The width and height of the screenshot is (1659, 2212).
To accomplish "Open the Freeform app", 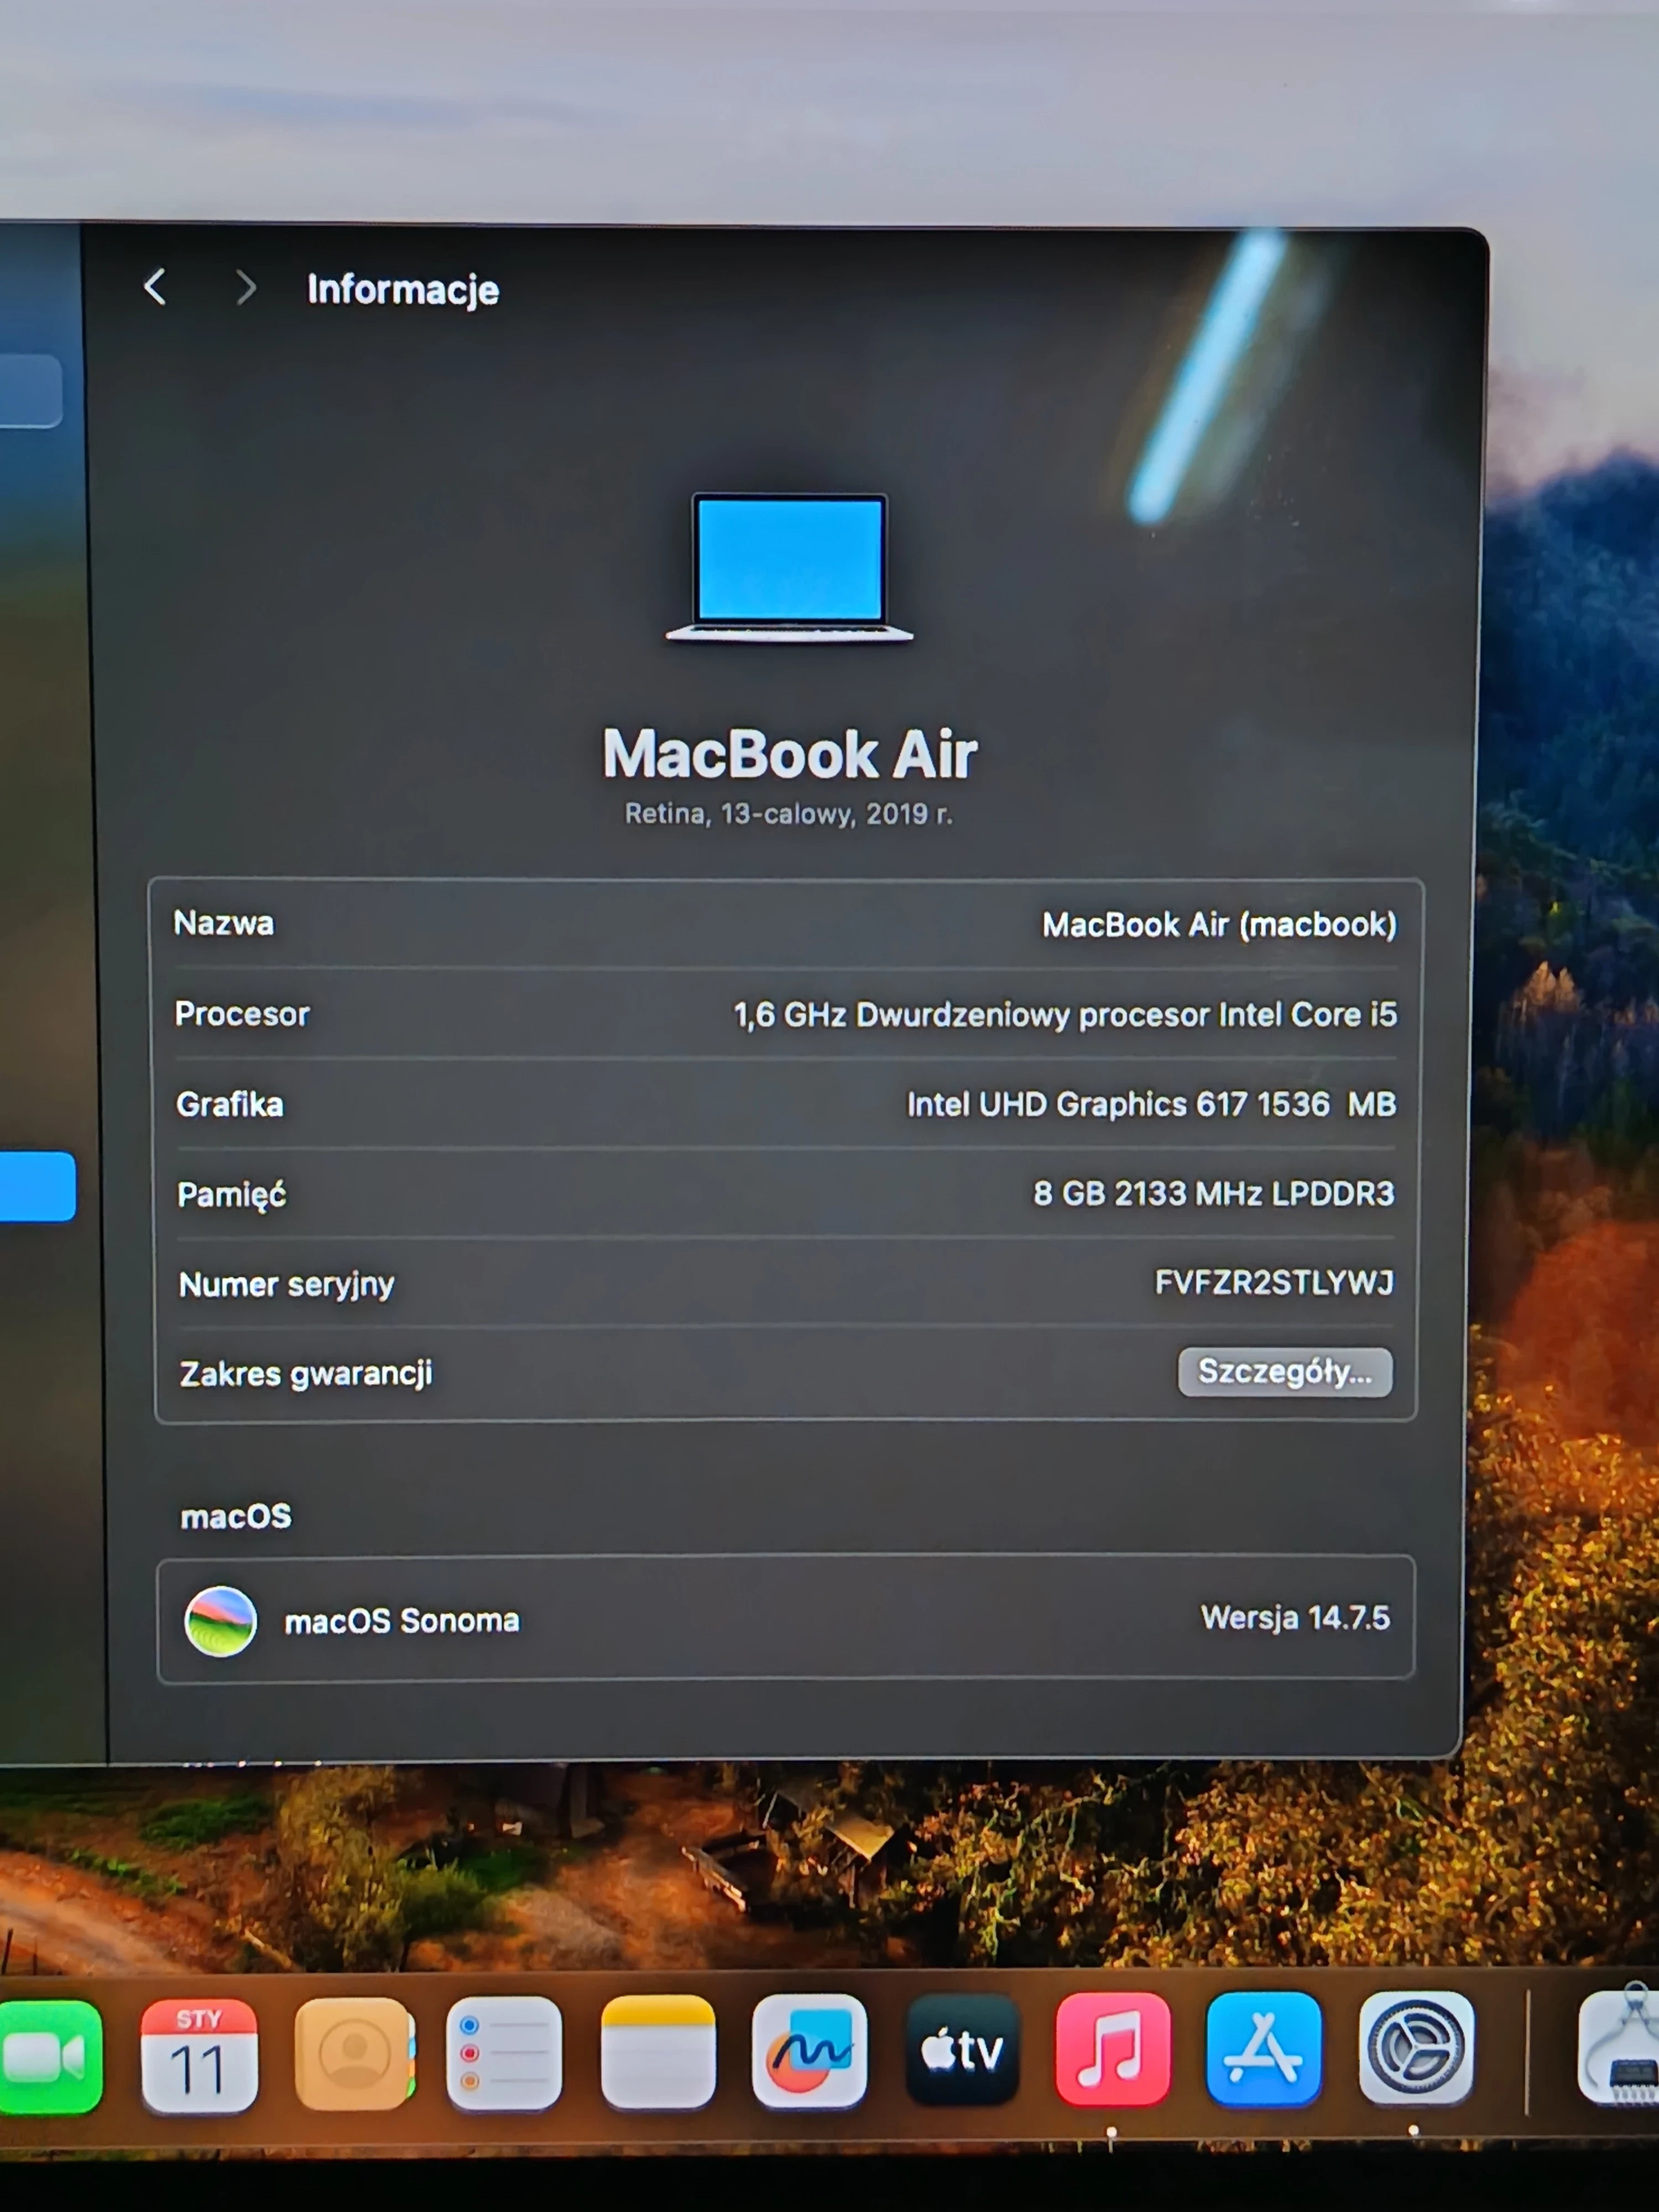I will coord(810,2050).
